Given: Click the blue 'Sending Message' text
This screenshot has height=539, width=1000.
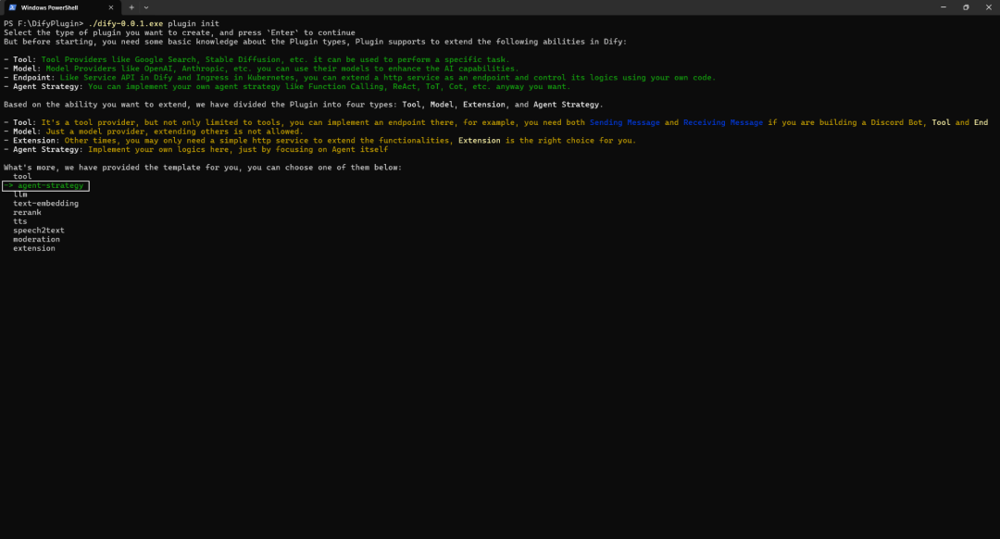Looking at the screenshot, I should coord(624,122).
